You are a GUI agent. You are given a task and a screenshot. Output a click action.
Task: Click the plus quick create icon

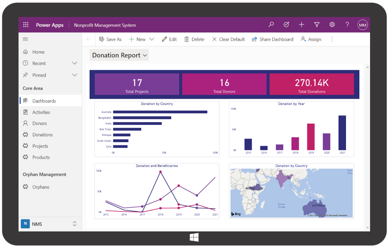click(301, 25)
